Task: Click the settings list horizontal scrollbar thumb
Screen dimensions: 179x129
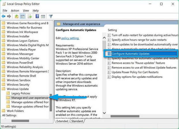Action: tap(125, 116)
